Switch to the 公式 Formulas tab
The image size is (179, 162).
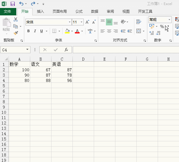pos(79,12)
